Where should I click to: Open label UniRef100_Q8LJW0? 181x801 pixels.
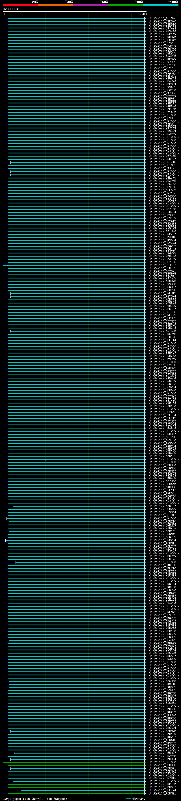[x=162, y=178]
